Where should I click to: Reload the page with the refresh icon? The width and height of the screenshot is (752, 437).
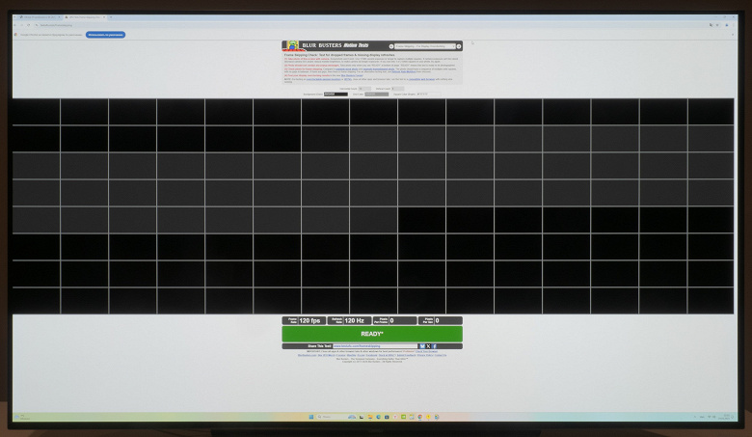pos(28,25)
